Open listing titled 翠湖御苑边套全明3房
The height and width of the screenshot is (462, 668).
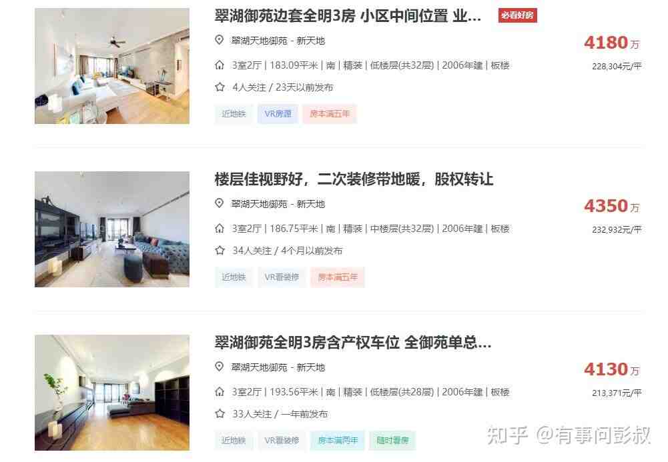pos(348,16)
